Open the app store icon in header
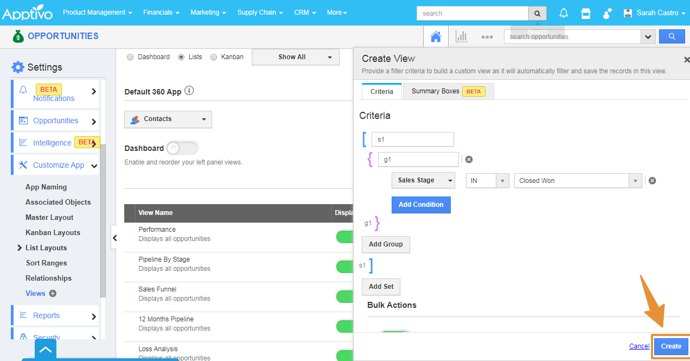 585,13
